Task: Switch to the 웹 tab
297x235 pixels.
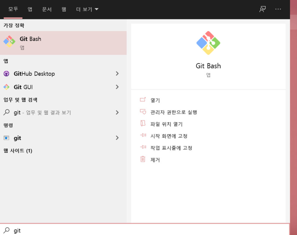Action: [x=64, y=9]
